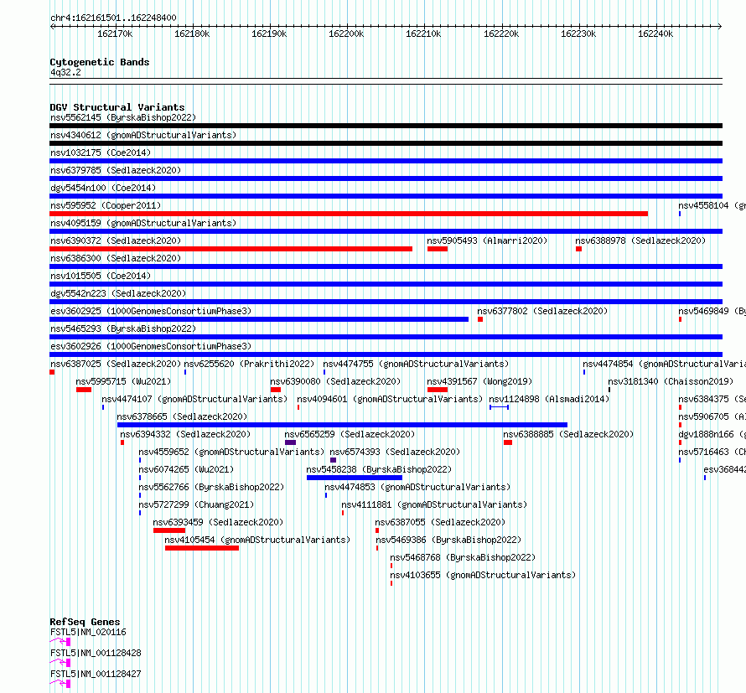Screen dimensions: 746x693
Task: Click the RefSeq Genes track title
Action: pyautogui.click(x=85, y=622)
